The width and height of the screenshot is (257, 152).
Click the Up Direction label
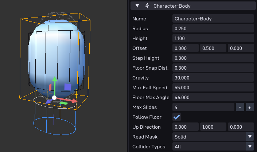coord(147,127)
